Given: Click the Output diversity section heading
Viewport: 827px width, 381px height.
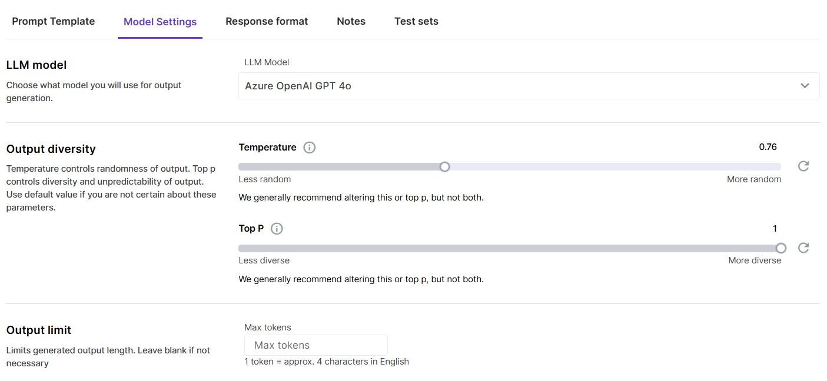Looking at the screenshot, I should 51,149.
